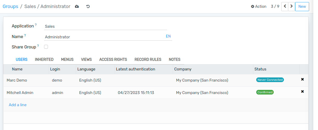Open the Mitchell Admin user row

[156, 93]
